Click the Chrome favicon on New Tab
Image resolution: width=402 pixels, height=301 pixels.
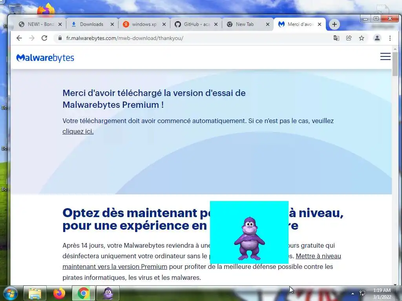[230, 24]
